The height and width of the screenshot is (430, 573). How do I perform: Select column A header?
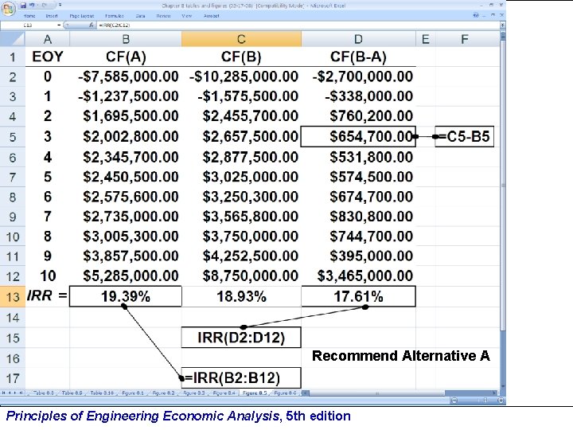(47, 39)
